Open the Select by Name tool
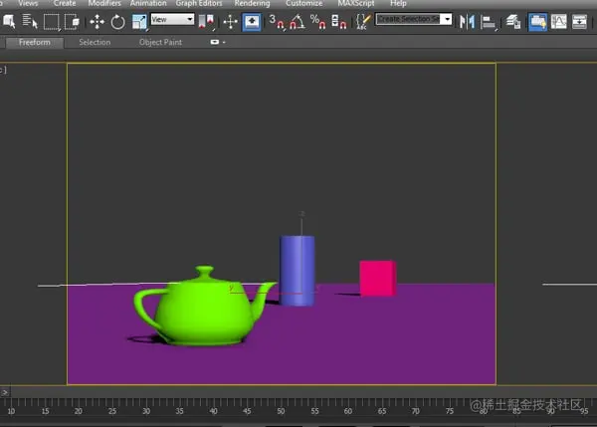This screenshot has width=597, height=427. tap(30, 21)
